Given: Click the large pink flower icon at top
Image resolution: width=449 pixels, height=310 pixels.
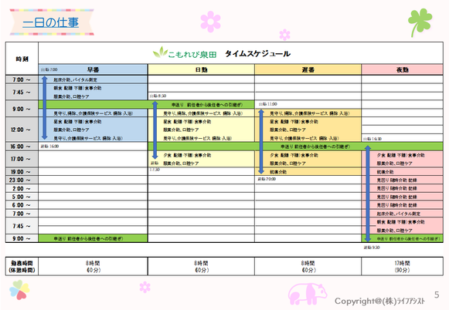Looking at the screenshot, I should (x=210, y=22).
